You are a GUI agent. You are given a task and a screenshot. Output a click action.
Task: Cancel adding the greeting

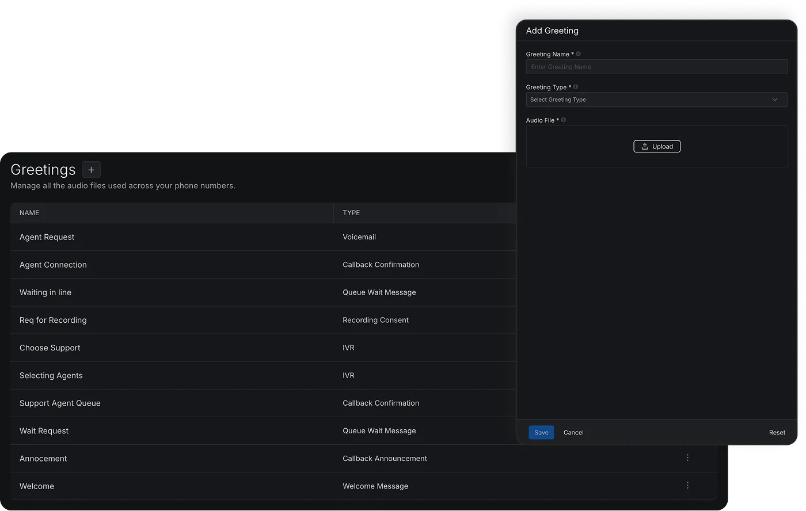[x=573, y=433]
